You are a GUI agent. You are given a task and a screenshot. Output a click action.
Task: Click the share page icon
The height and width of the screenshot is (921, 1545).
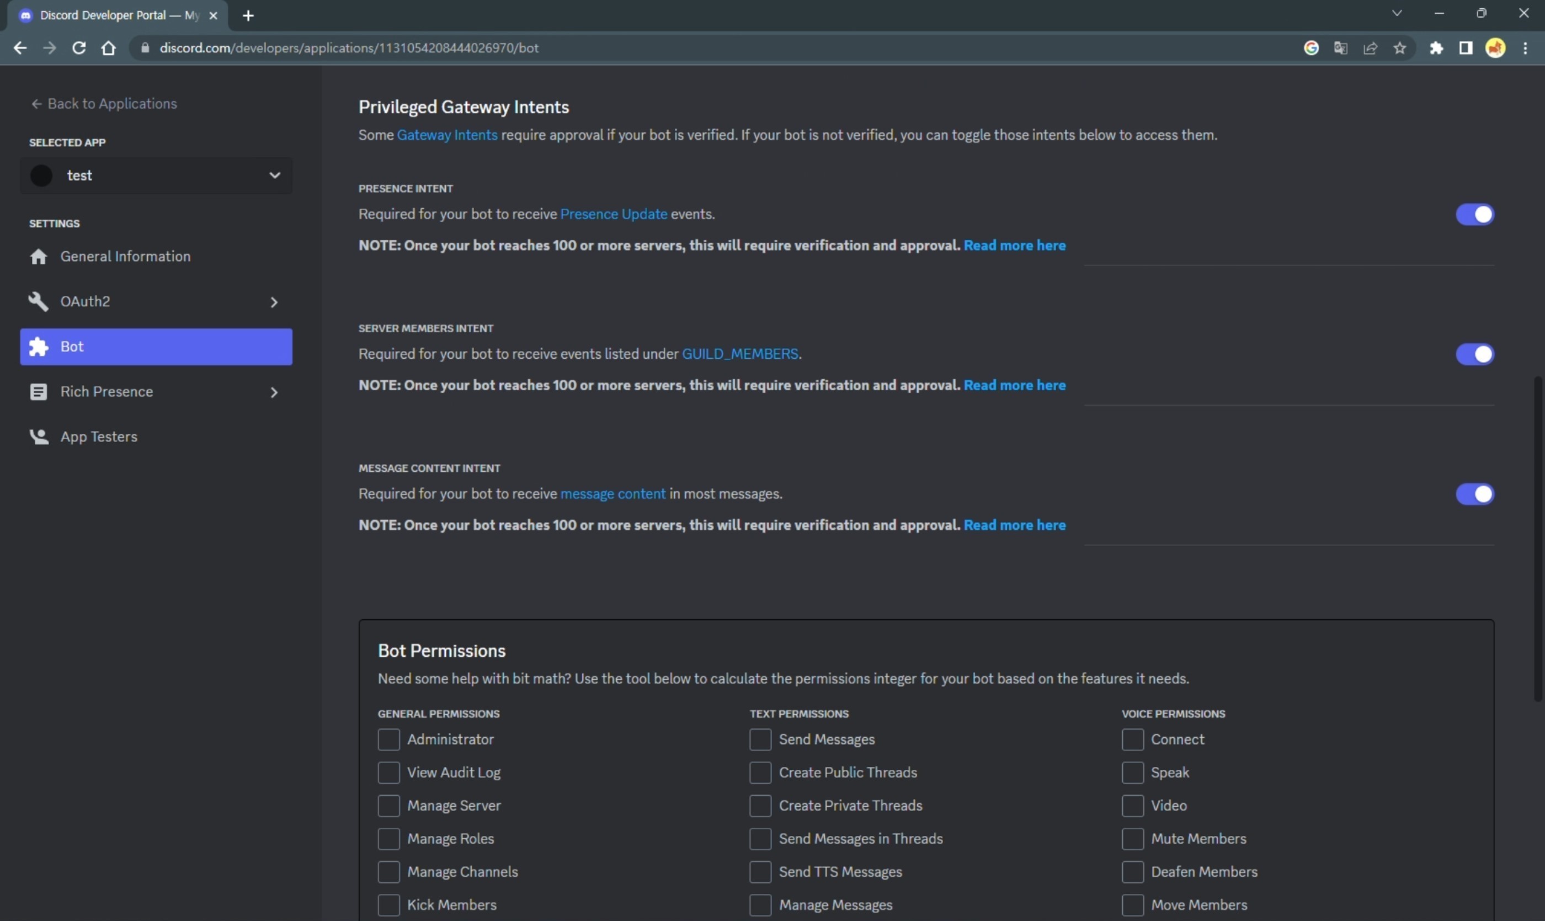click(x=1371, y=48)
